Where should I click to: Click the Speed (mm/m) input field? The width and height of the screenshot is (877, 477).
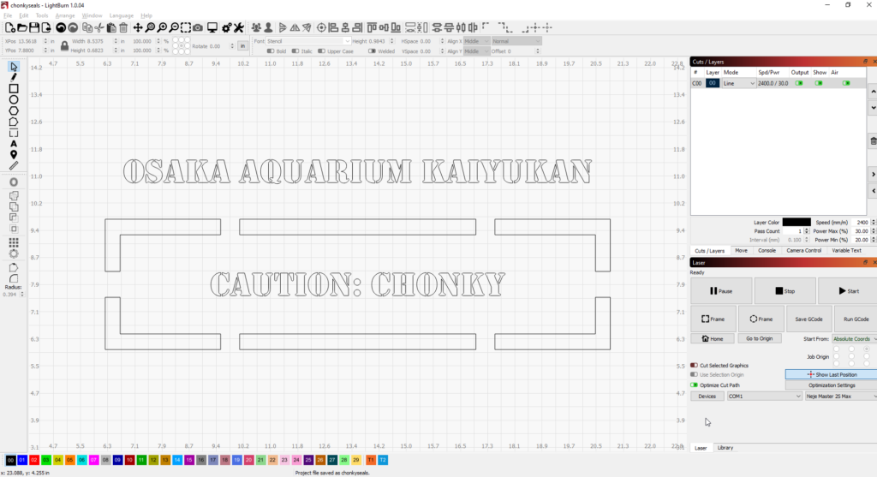(x=860, y=222)
